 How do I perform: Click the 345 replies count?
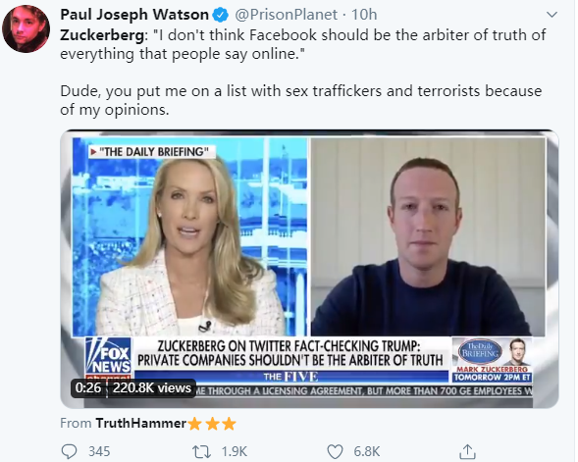[99, 451]
